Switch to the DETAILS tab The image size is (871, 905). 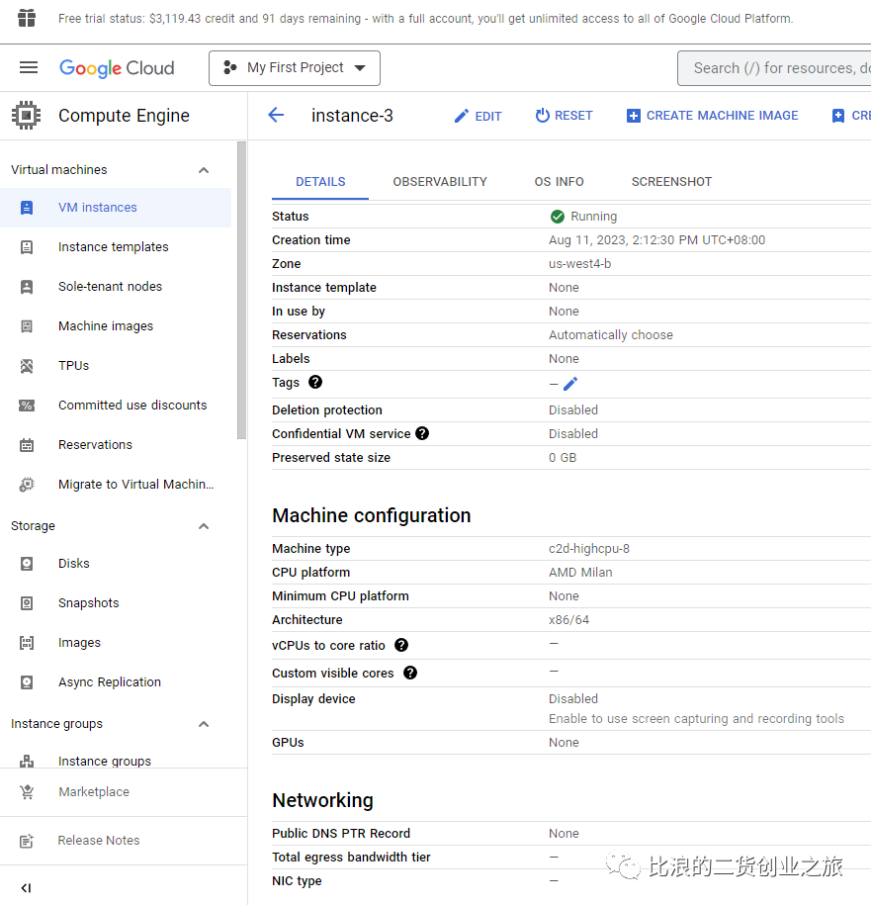pos(320,182)
